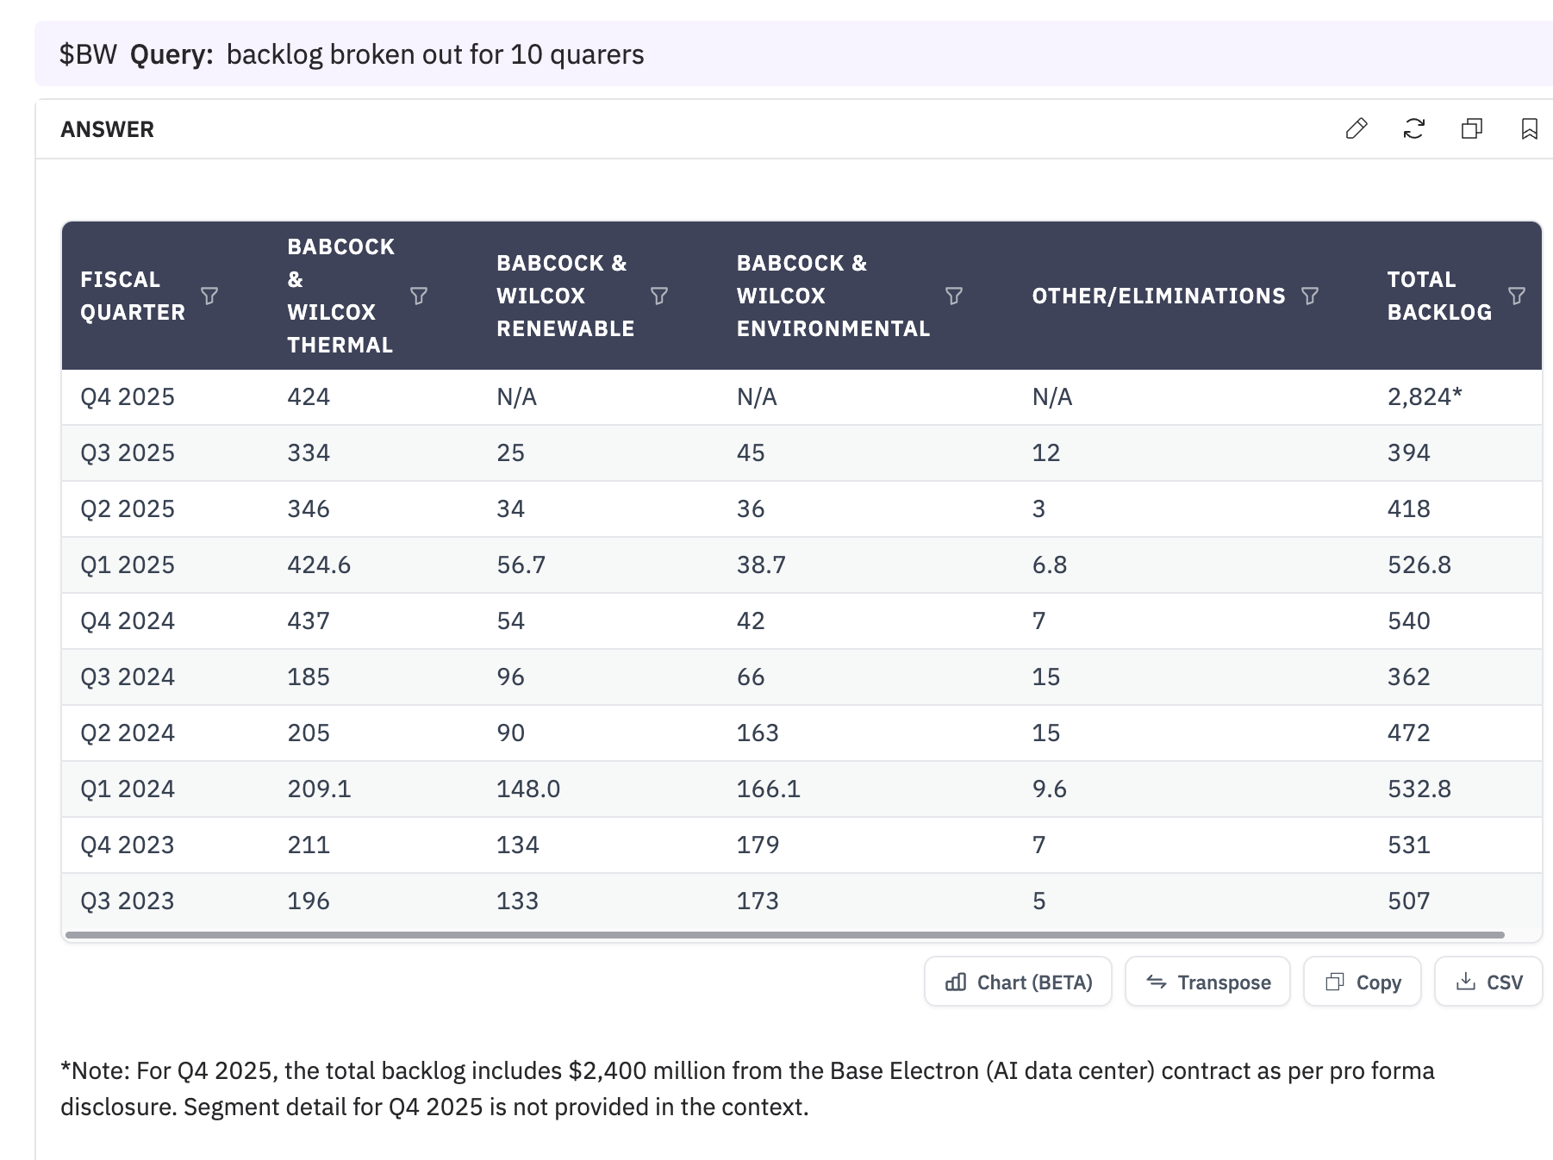Viewport: 1553px width, 1160px height.
Task: Click the table's horizontal scrollbar
Action: tap(784, 935)
